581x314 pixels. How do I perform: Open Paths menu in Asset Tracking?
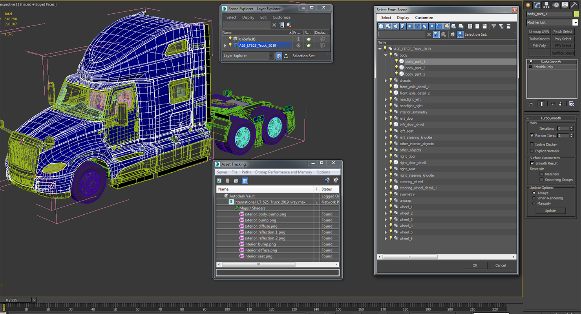pos(246,172)
